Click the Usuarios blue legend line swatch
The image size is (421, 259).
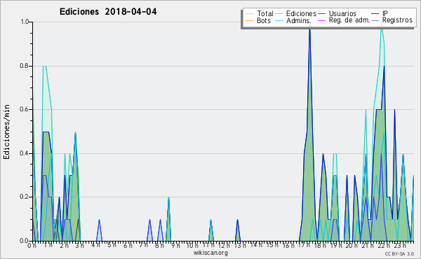pos(321,14)
